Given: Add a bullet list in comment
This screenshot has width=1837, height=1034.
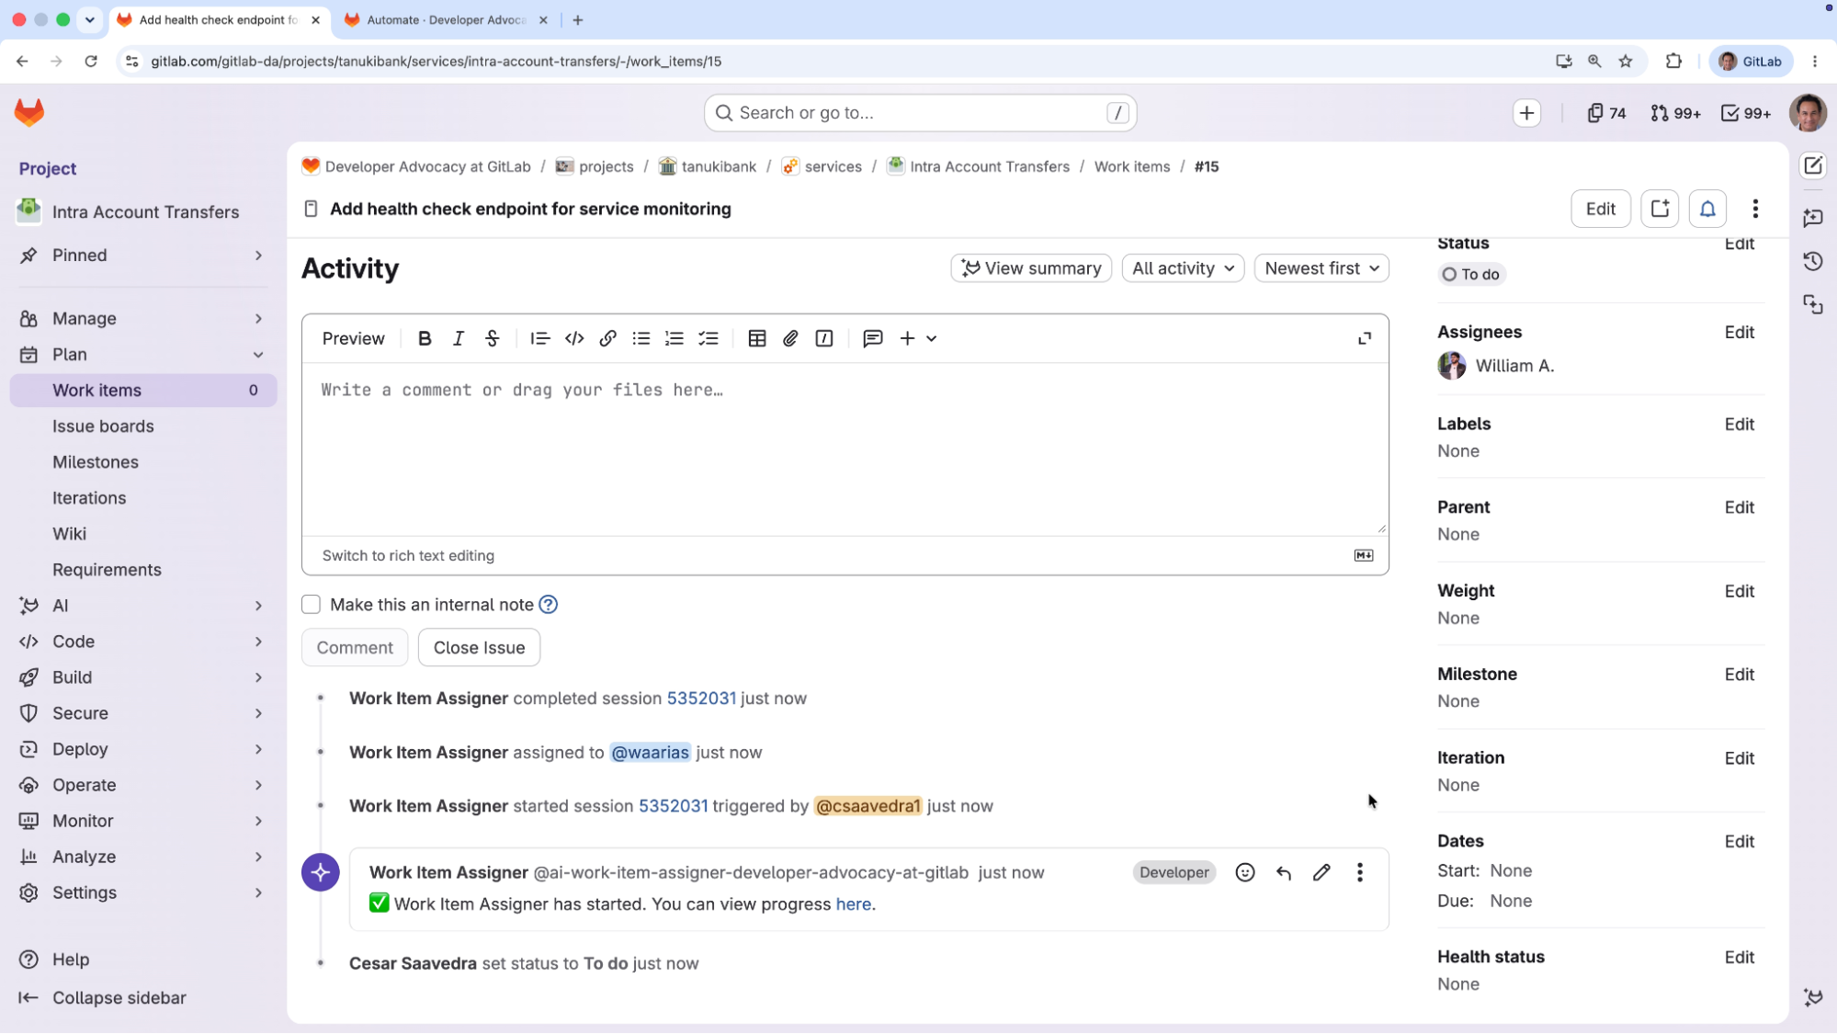Looking at the screenshot, I should click(x=641, y=339).
